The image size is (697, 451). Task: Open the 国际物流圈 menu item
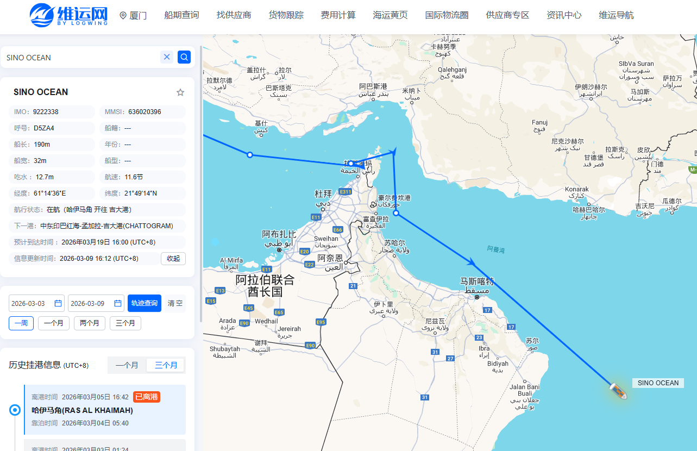point(447,15)
